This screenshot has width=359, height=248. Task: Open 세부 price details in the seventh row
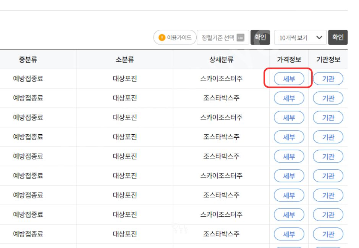tap(289, 195)
